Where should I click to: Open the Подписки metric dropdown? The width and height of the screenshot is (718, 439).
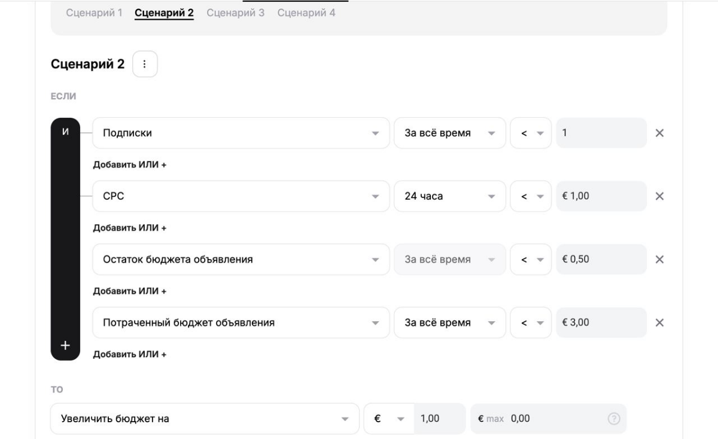241,133
